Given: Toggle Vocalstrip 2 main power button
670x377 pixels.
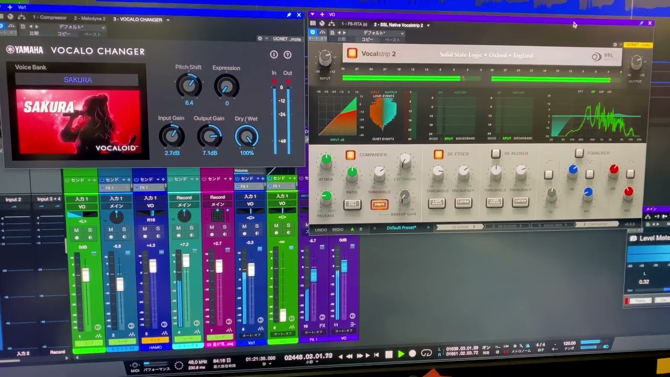Looking at the screenshot, I should [352, 53].
